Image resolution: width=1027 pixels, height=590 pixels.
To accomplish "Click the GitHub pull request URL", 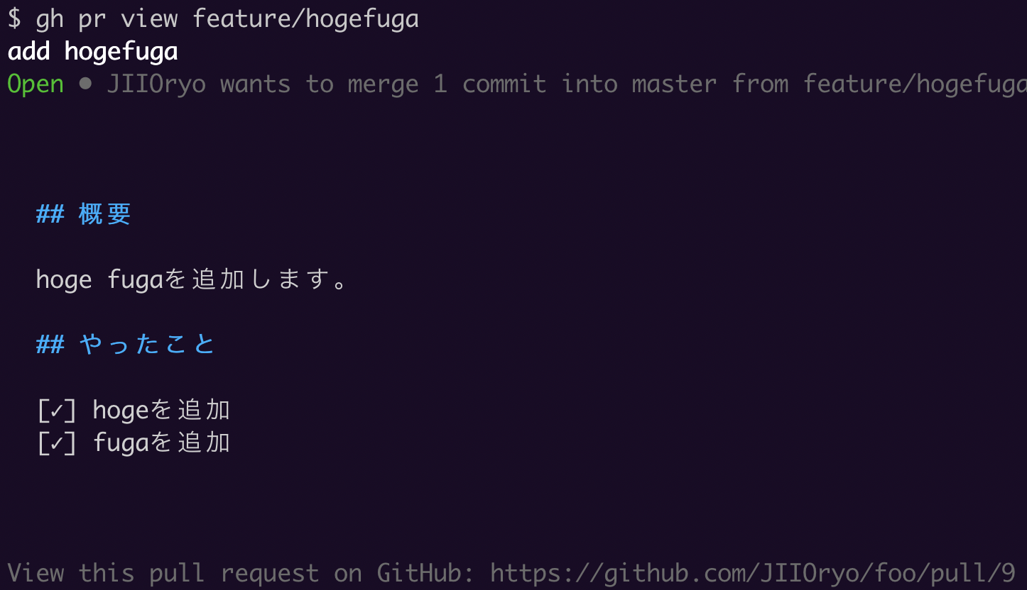I will click(753, 572).
